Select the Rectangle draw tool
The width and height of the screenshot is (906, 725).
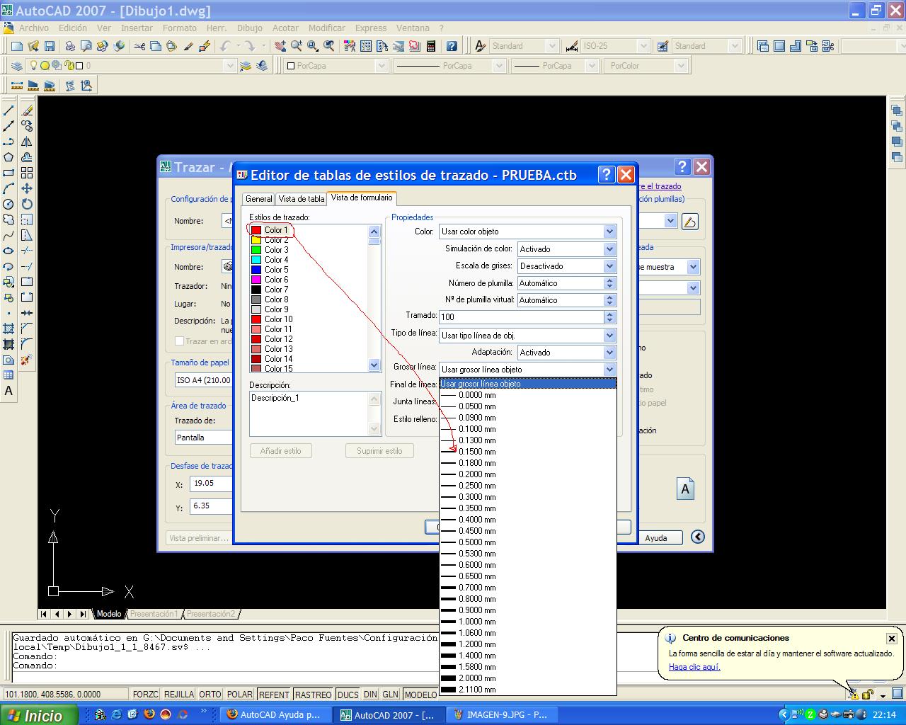[8, 173]
